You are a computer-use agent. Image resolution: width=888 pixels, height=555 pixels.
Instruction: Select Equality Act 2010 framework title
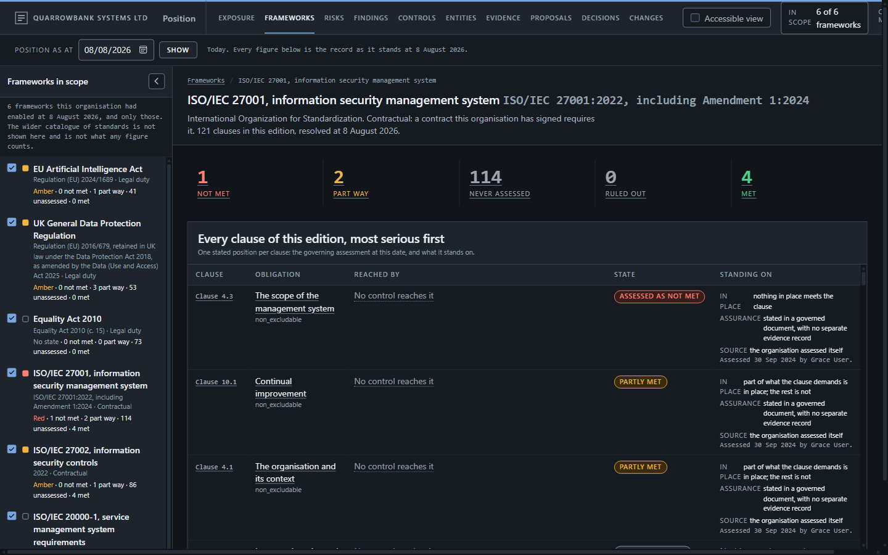point(67,319)
